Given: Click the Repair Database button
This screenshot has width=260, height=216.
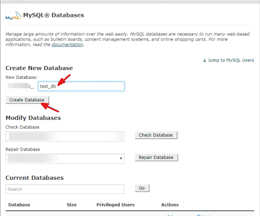Looking at the screenshot, I should pos(157,157).
